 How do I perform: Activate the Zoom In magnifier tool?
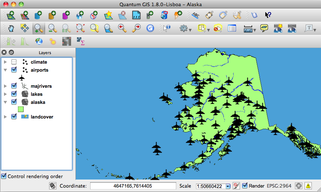coord(38,28)
